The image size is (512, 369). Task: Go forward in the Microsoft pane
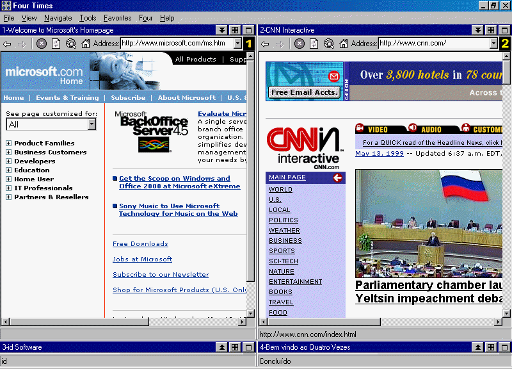click(22, 44)
